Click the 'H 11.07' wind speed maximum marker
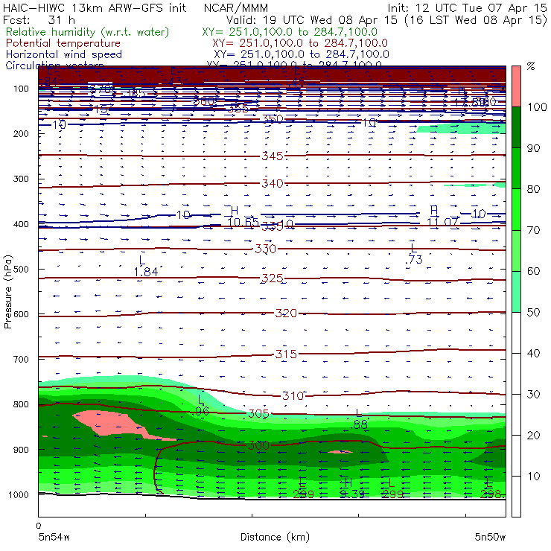Image resolution: width=551 pixels, height=551 pixels. 442,217
